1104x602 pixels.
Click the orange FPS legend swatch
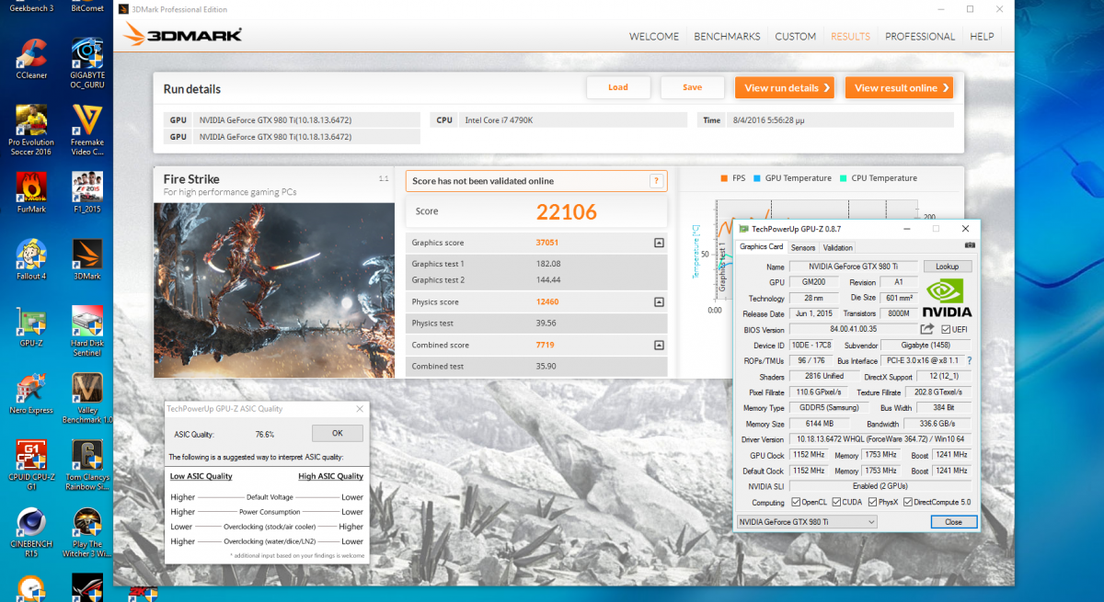click(724, 178)
